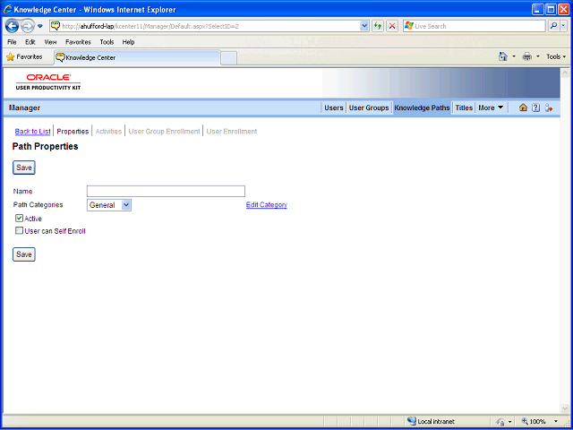Select the Knowledge Center browser tab

pyautogui.click(x=137, y=57)
